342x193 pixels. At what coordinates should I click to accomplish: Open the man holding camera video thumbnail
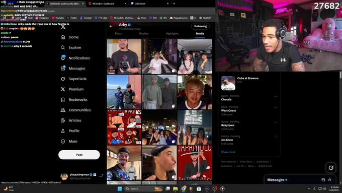pos(124,56)
